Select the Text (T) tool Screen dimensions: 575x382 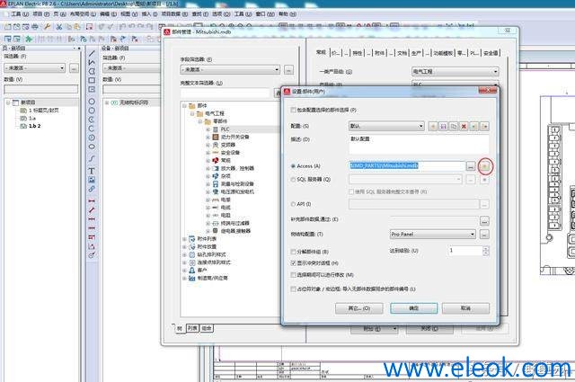[92, 171]
